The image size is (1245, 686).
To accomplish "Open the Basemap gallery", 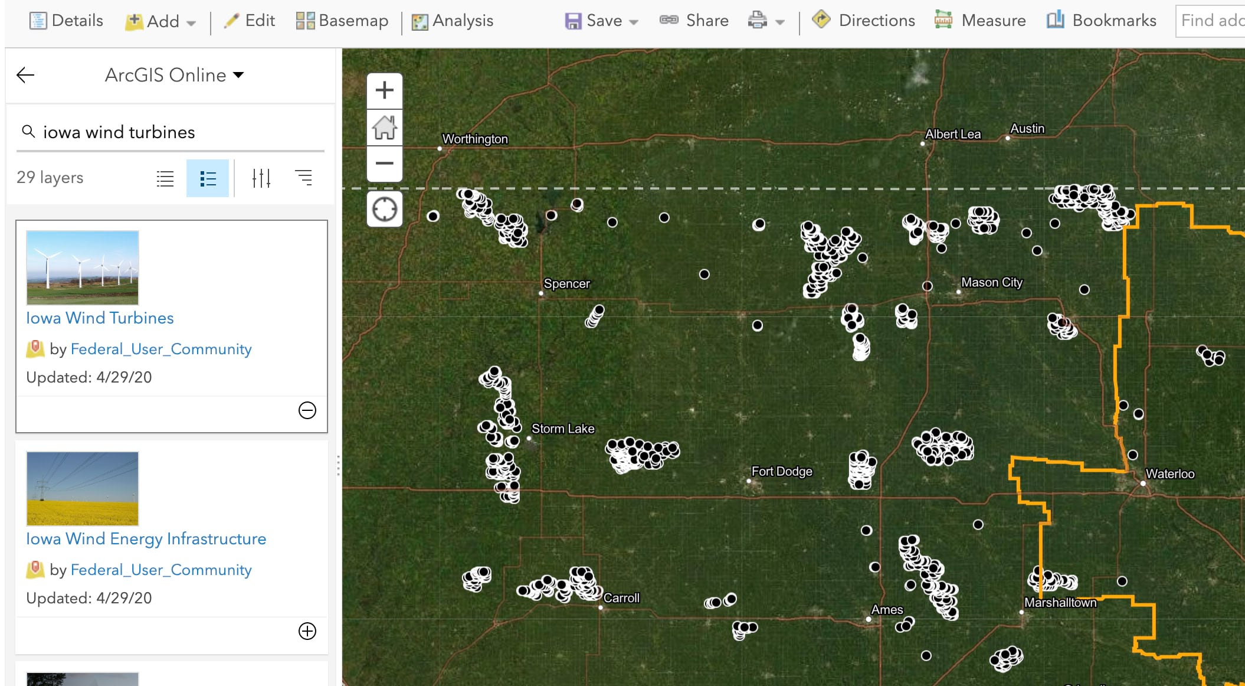I will point(342,21).
